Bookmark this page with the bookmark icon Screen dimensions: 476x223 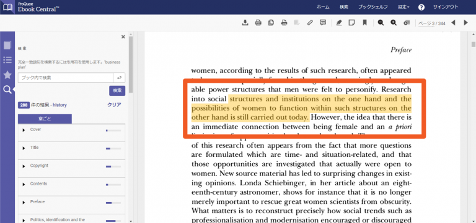(x=364, y=23)
